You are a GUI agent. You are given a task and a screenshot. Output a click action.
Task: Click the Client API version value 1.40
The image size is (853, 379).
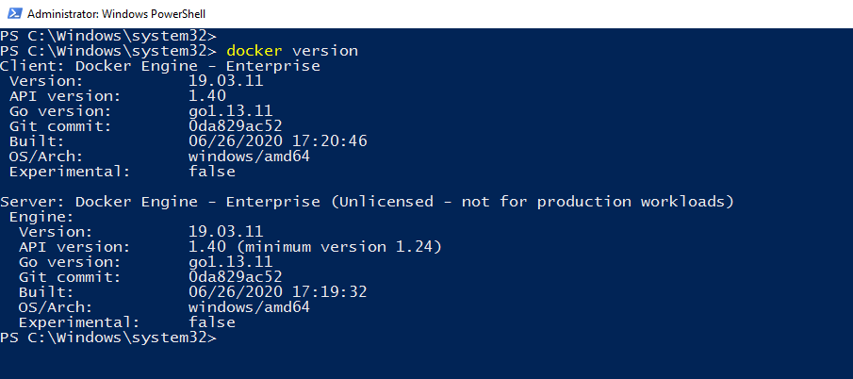click(207, 96)
